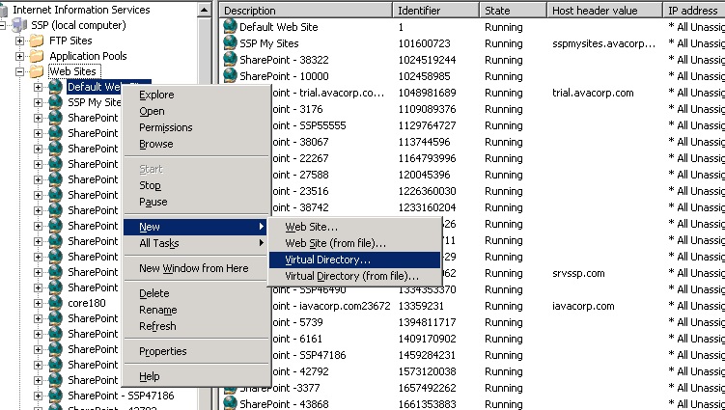
Task: Sort by the Identifier column header
Action: [436, 11]
